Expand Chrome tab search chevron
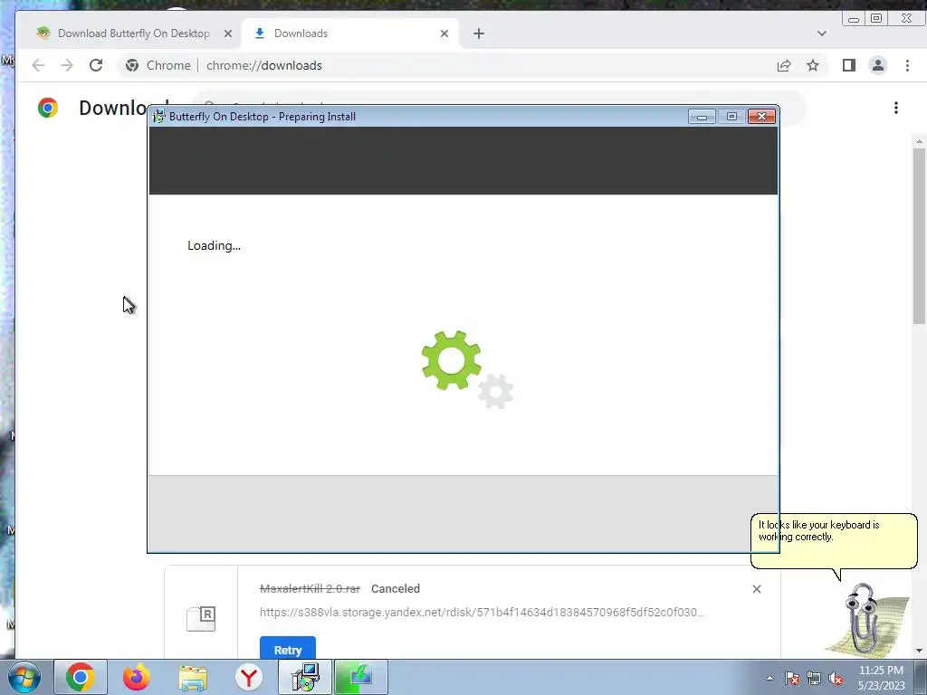The image size is (927, 695). pos(821,33)
